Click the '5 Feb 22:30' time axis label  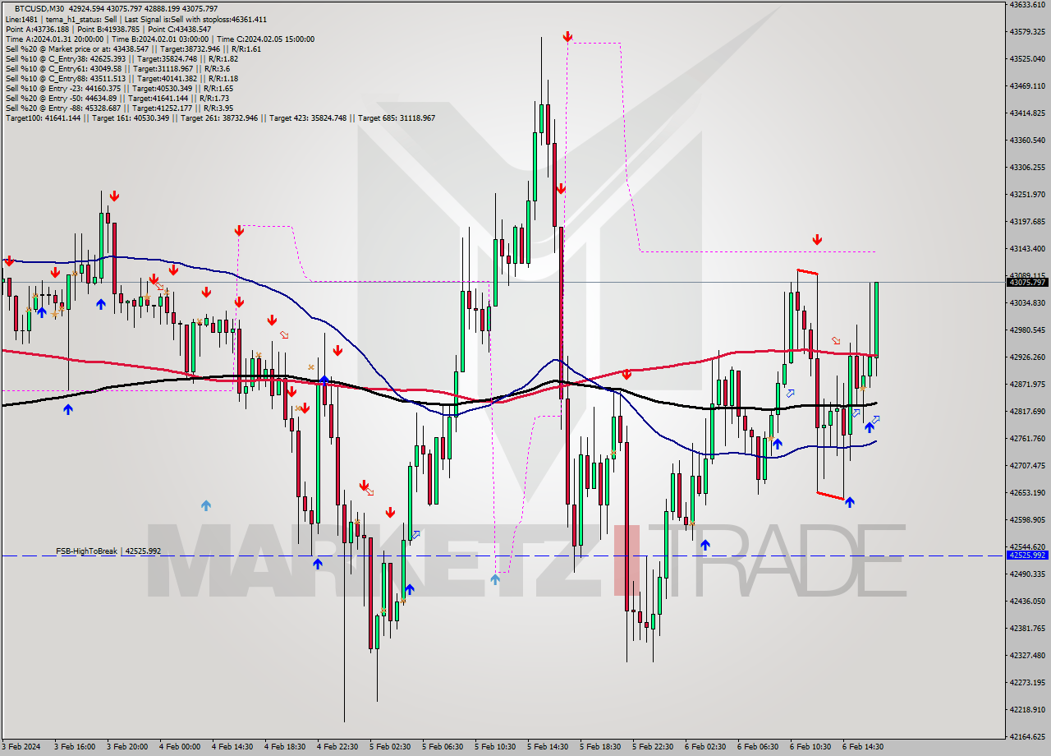653,747
